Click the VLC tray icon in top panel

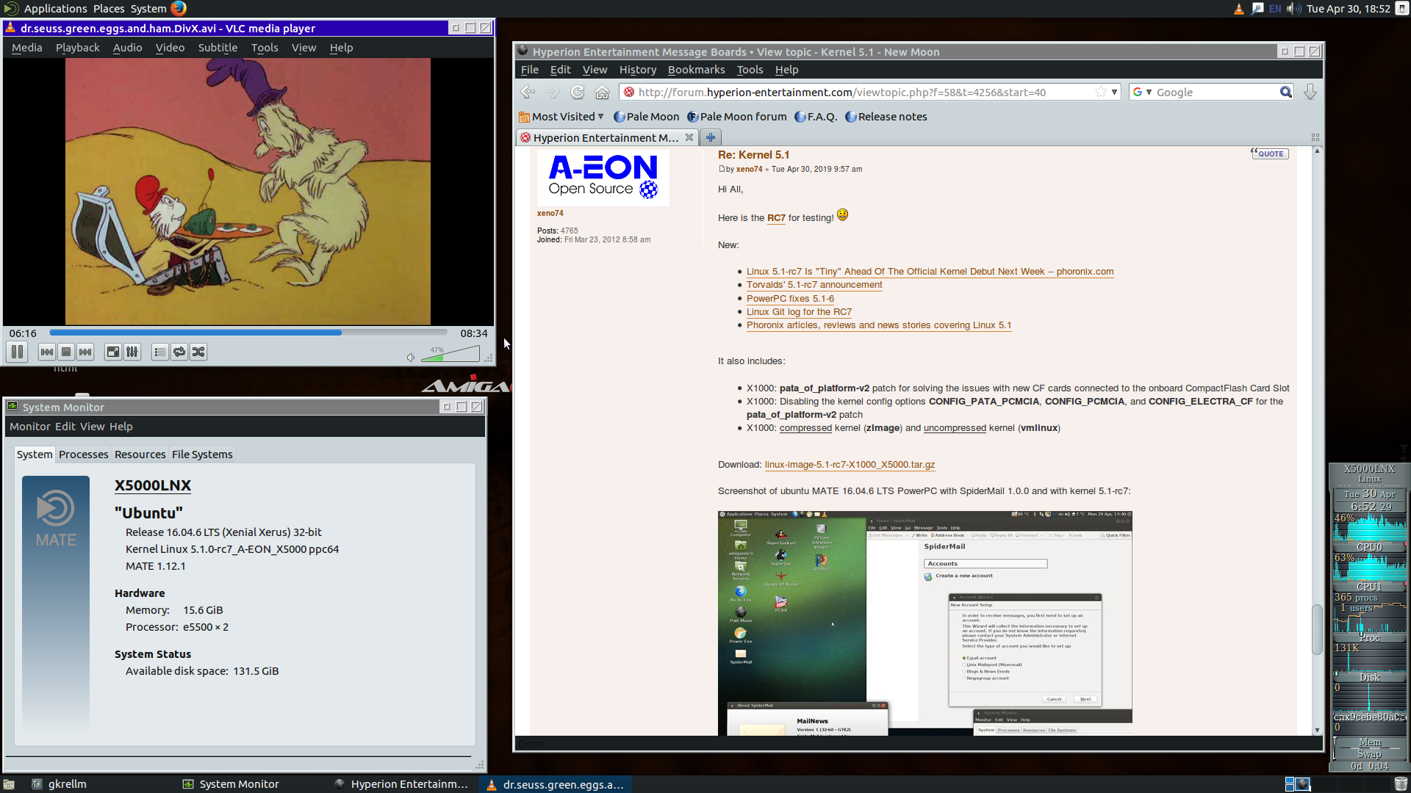pyautogui.click(x=1239, y=9)
